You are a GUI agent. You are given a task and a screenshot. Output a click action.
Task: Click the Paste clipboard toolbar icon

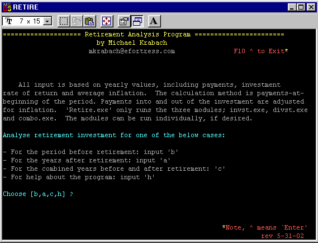tap(89, 21)
